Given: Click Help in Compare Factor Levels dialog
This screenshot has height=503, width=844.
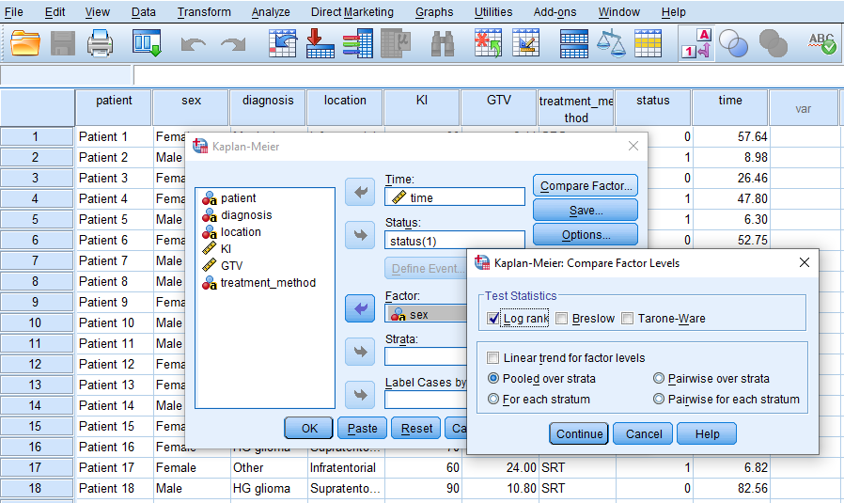Looking at the screenshot, I should tap(707, 433).
